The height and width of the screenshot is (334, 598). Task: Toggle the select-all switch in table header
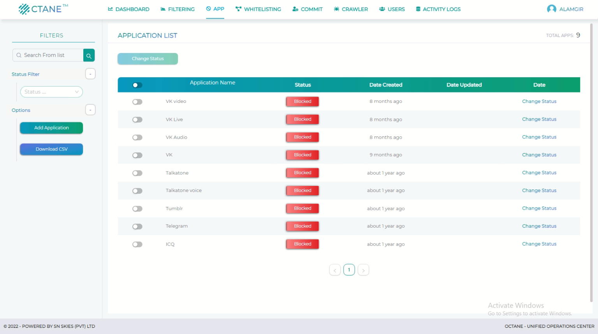click(137, 85)
